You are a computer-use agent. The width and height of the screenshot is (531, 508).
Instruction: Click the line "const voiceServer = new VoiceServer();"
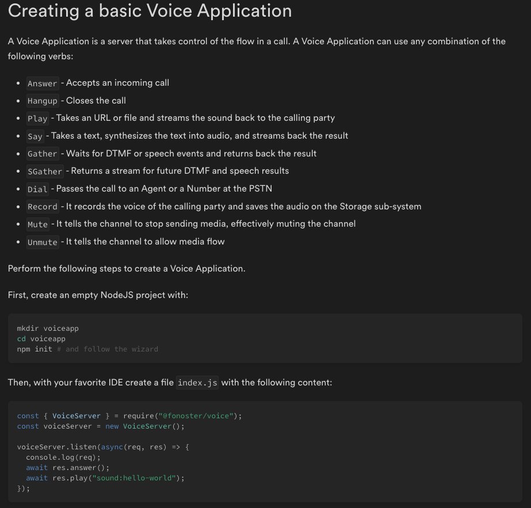point(101,426)
